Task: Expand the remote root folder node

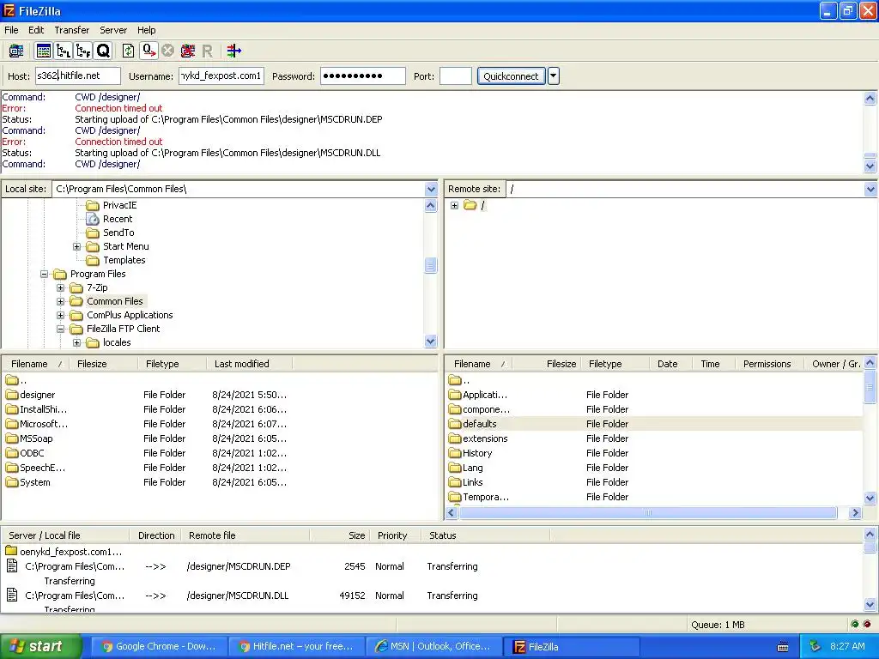Action: tap(455, 206)
